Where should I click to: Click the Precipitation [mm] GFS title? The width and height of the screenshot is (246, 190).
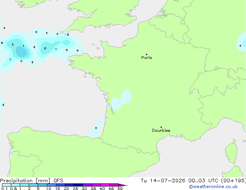31,181
